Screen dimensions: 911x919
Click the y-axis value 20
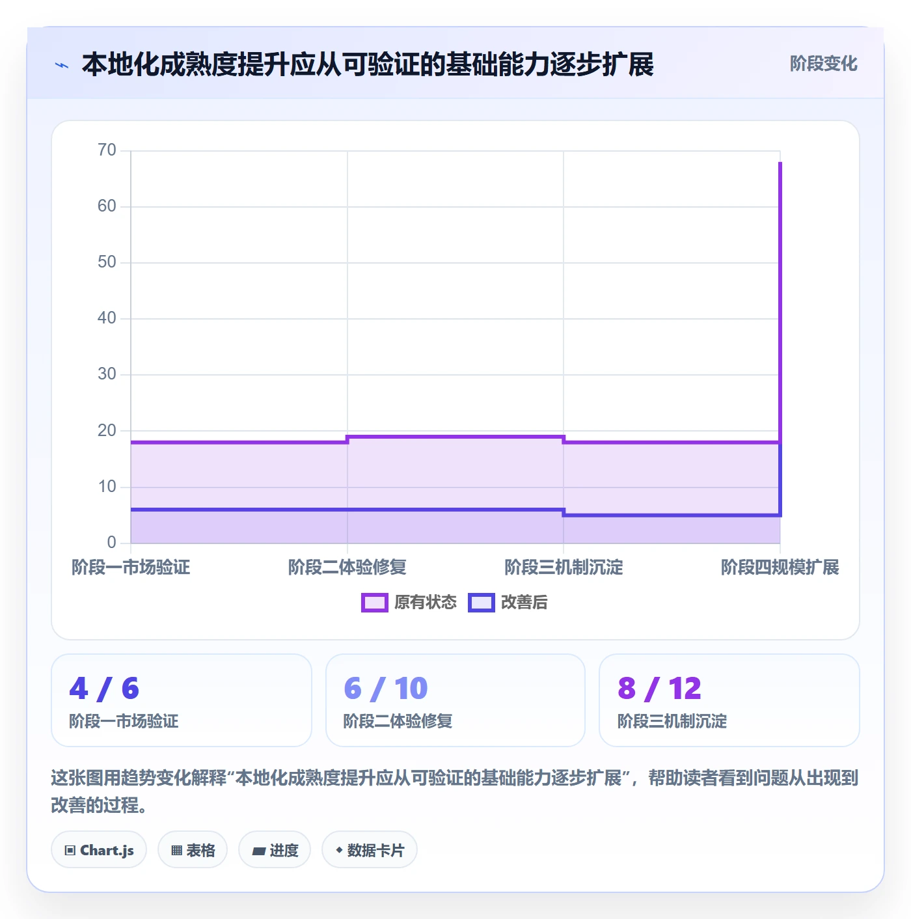coord(107,431)
